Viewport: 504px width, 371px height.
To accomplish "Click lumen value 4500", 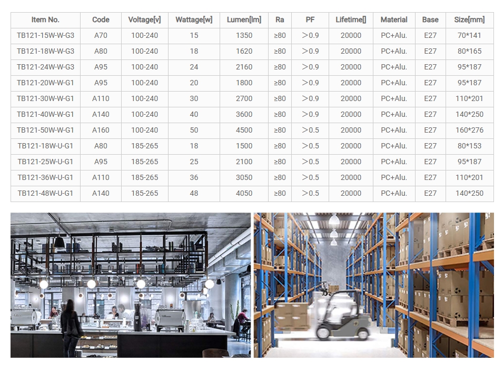I will [244, 130].
